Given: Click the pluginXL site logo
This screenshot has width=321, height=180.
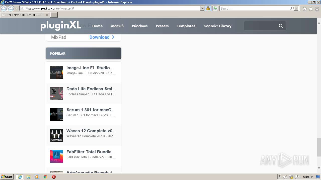Looking at the screenshot, I should pyautogui.click(x=60, y=25).
